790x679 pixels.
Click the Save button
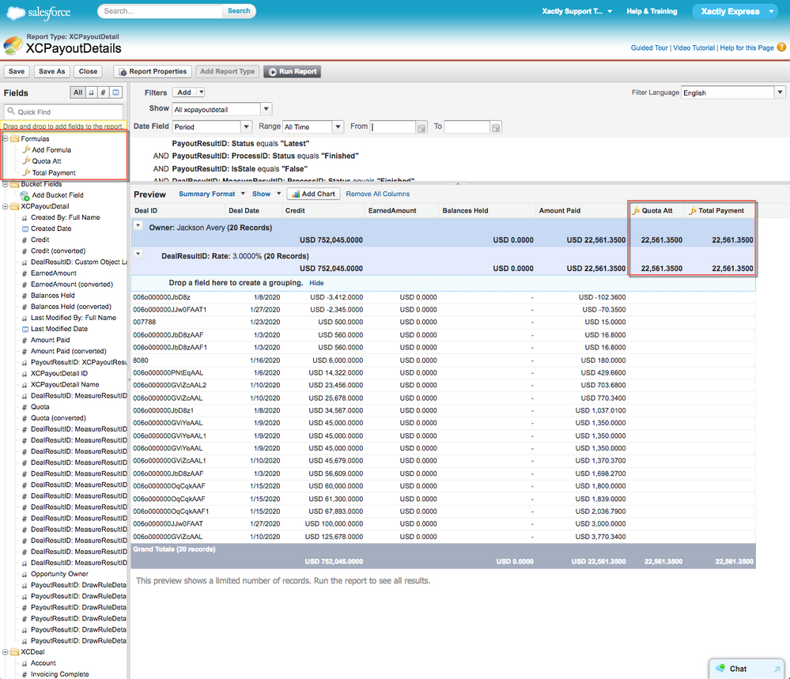[16, 71]
